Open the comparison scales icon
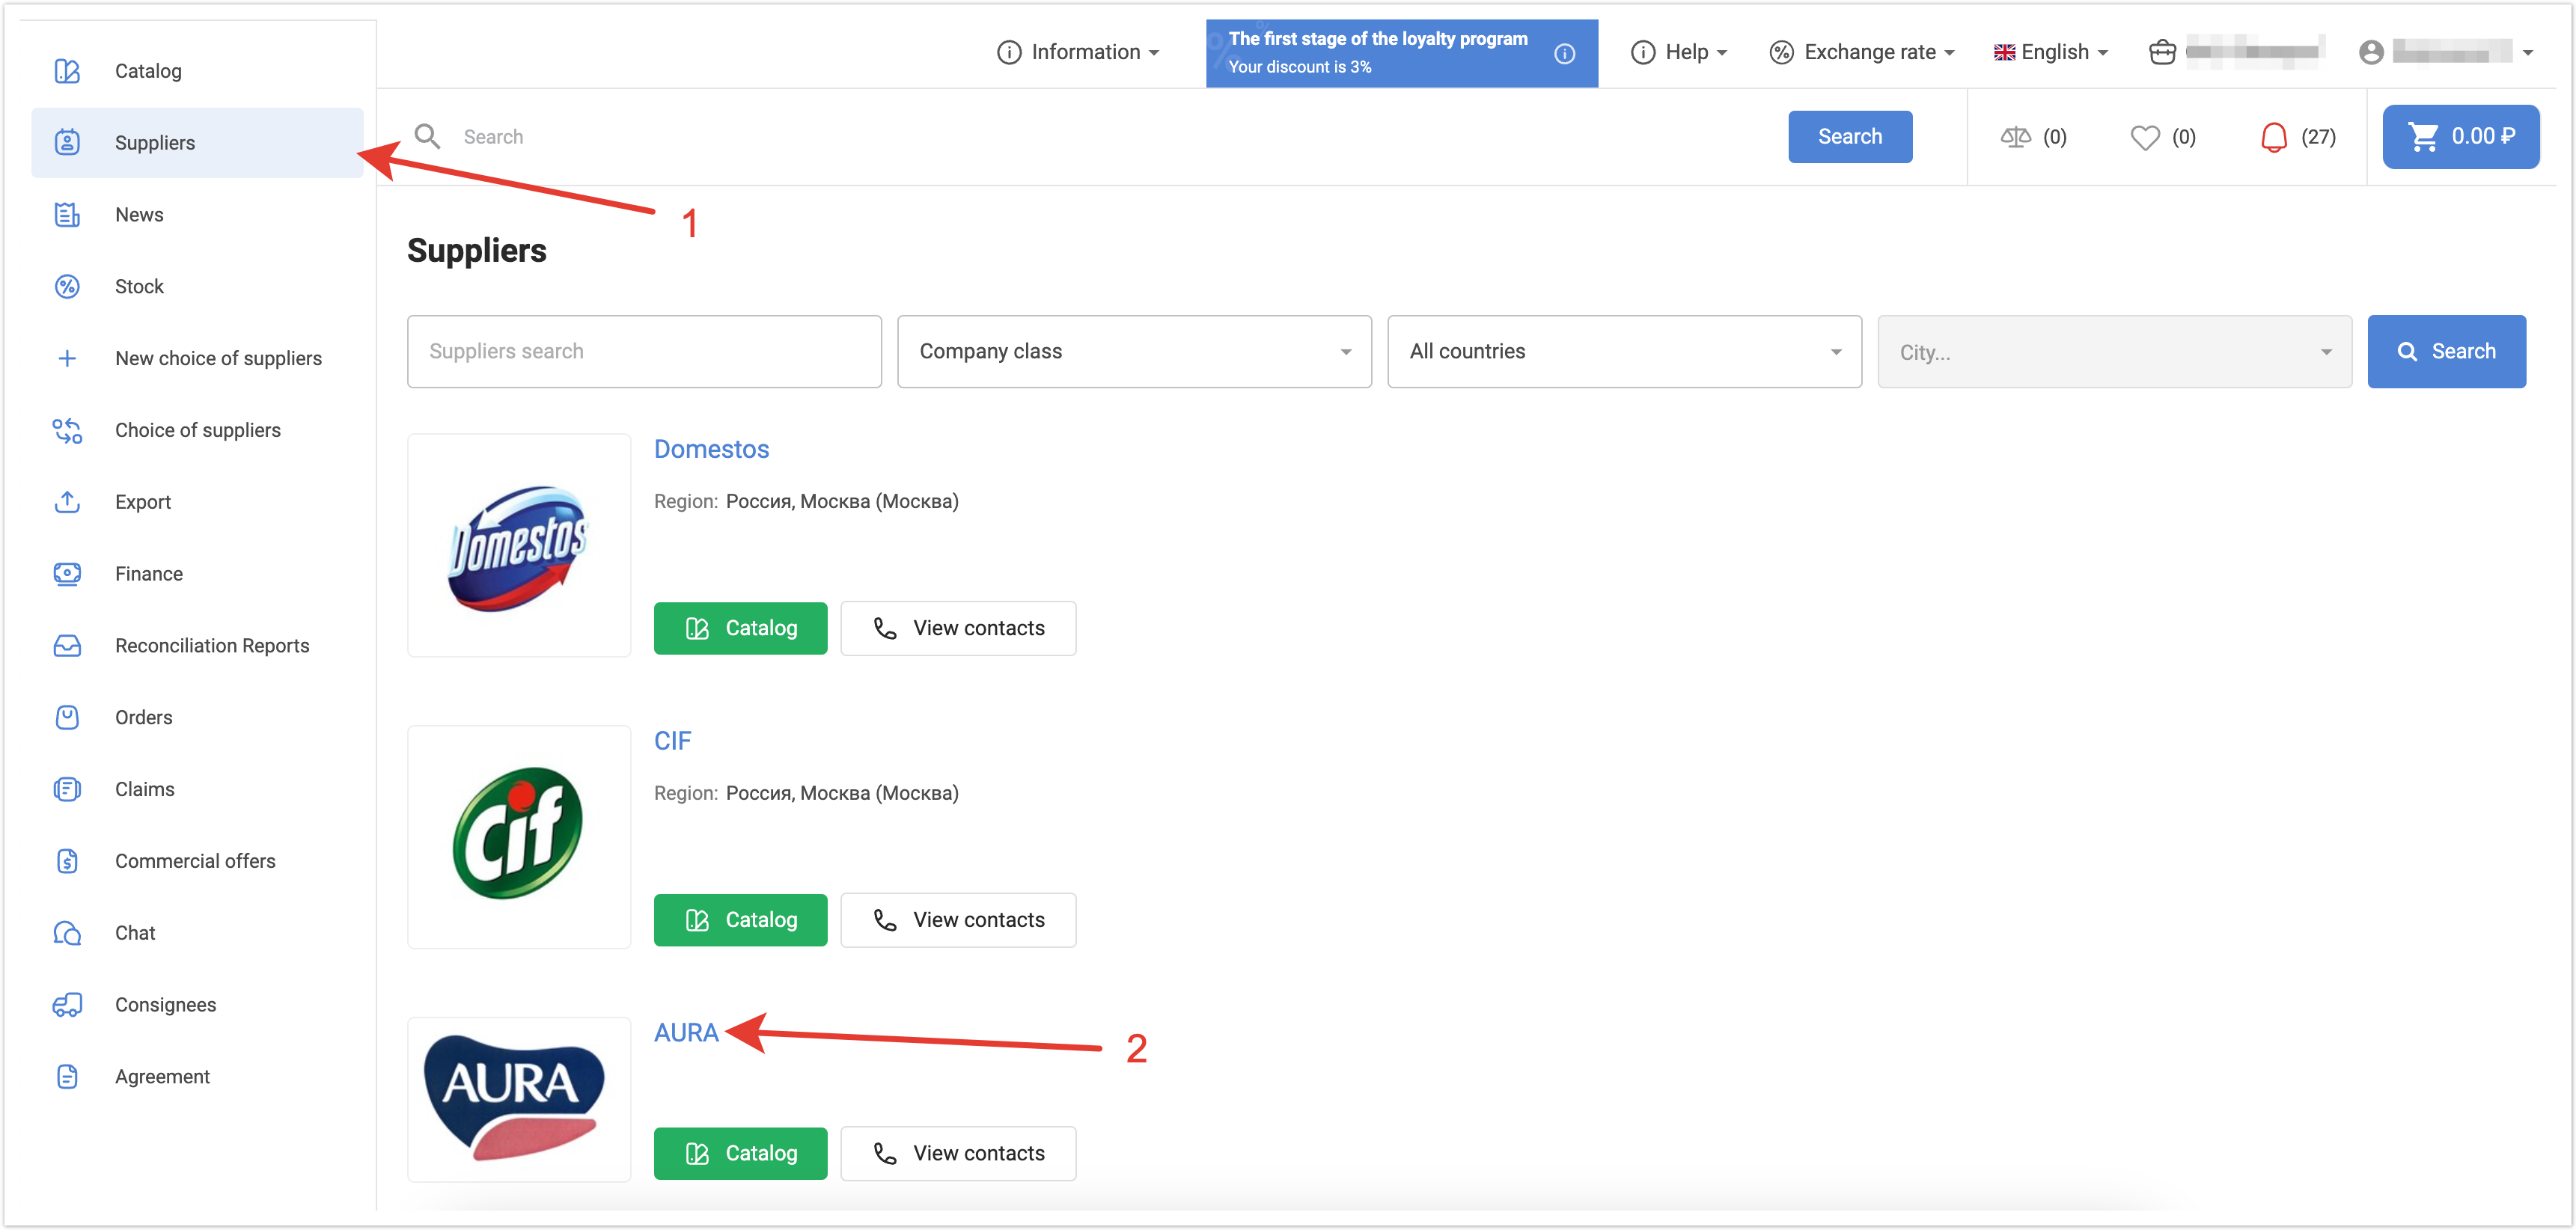 click(2015, 137)
